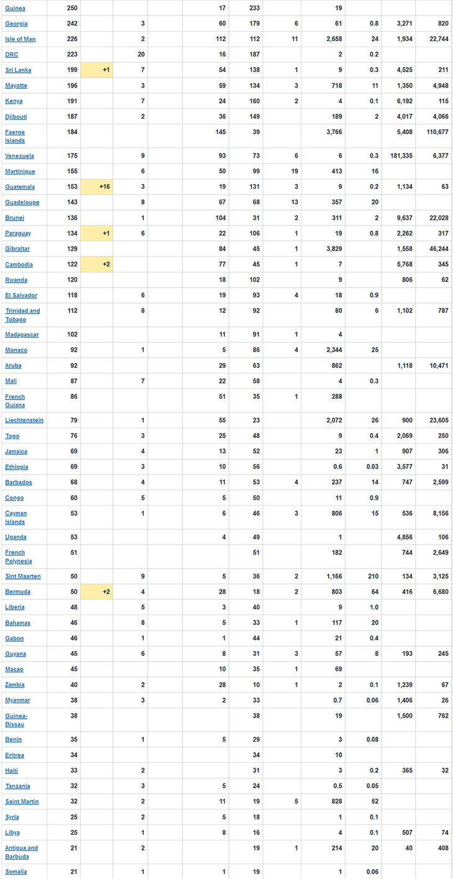Open the Guinea country link
The width and height of the screenshot is (453, 879).
pyautogui.click(x=16, y=8)
